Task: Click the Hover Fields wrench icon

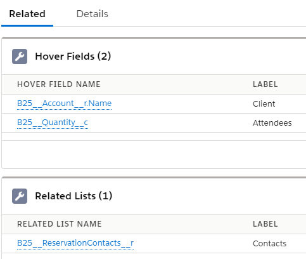Action: click(x=20, y=56)
